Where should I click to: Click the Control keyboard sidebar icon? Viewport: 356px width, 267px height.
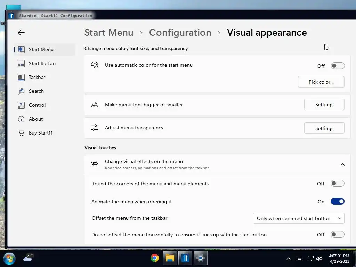[x=21, y=105]
